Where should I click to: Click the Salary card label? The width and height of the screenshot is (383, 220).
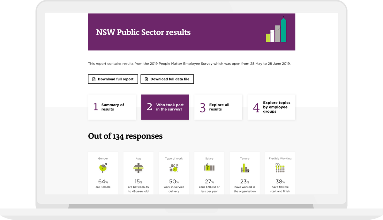pos(209,158)
